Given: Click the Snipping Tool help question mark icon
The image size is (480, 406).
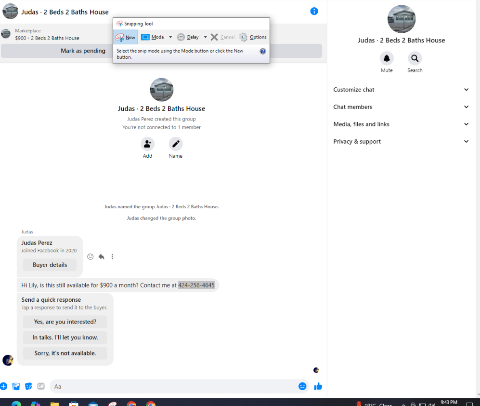Looking at the screenshot, I should 263,51.
